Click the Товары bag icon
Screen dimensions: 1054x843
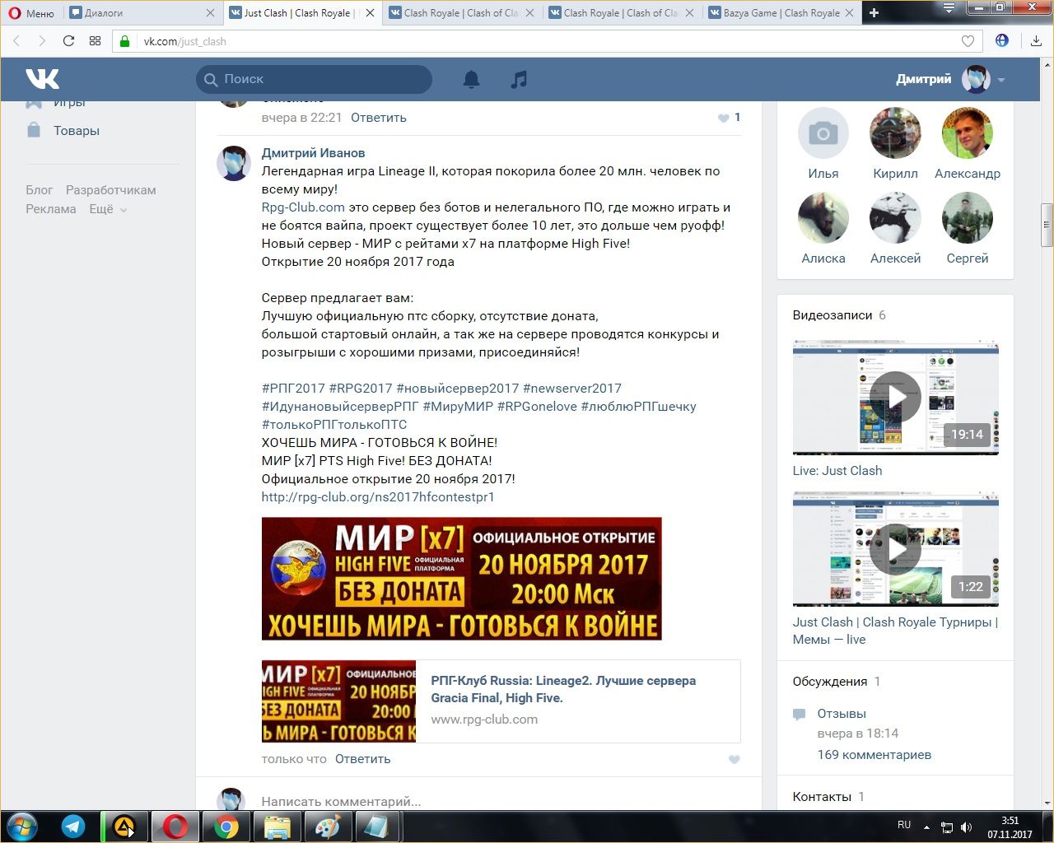point(34,130)
